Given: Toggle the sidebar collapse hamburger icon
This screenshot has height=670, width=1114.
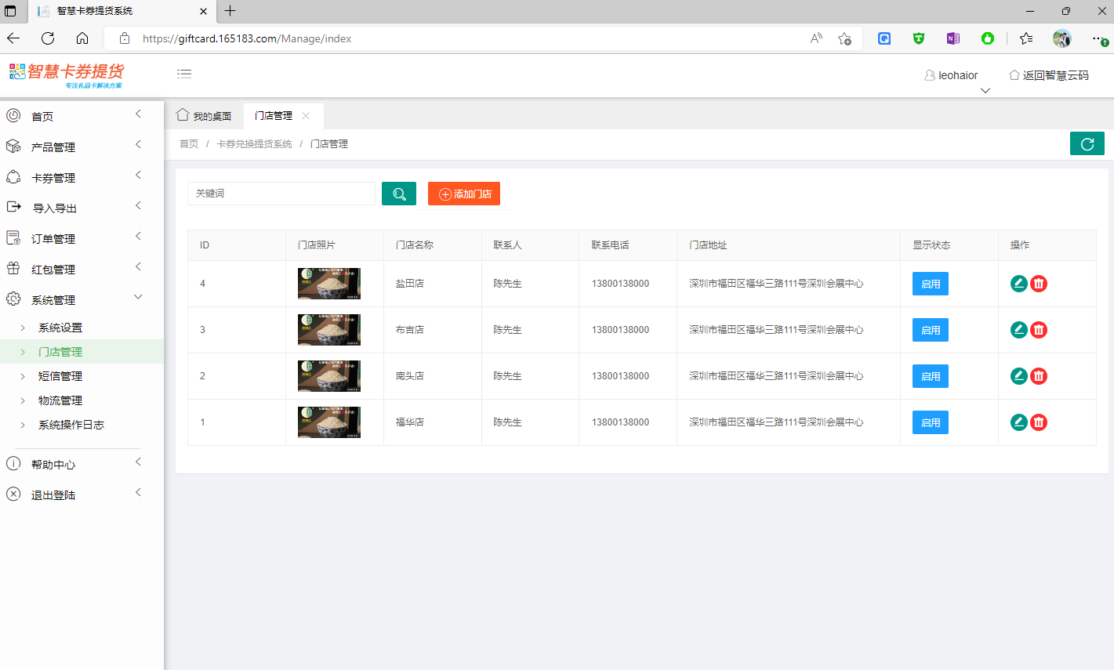Looking at the screenshot, I should [184, 74].
